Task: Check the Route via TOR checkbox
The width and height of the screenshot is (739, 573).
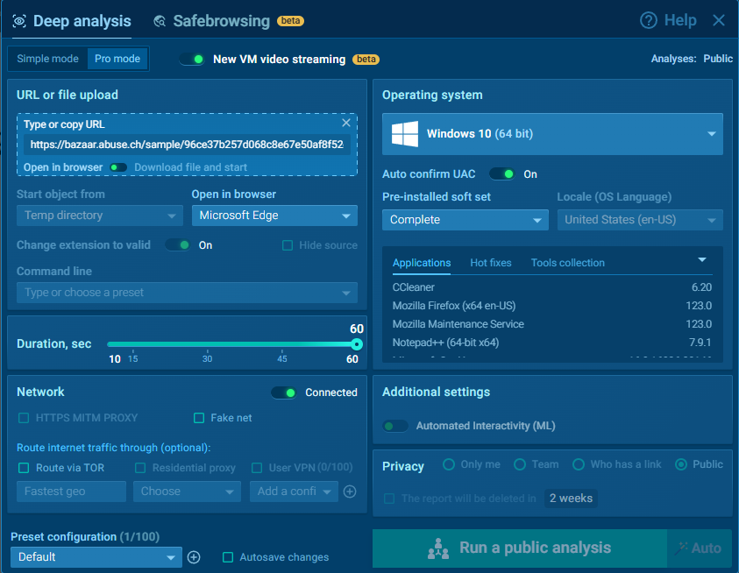Action: point(24,468)
